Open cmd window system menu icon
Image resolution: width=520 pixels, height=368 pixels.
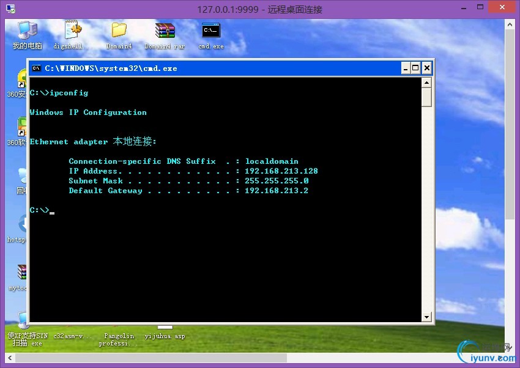tap(36, 68)
